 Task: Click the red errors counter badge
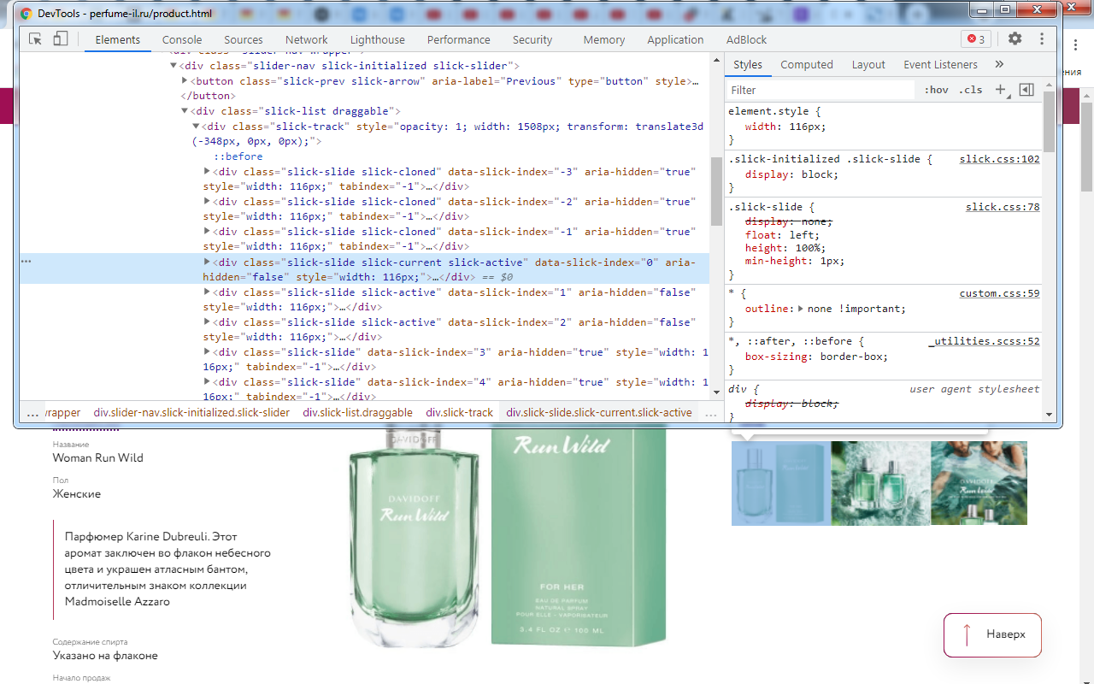click(x=975, y=39)
